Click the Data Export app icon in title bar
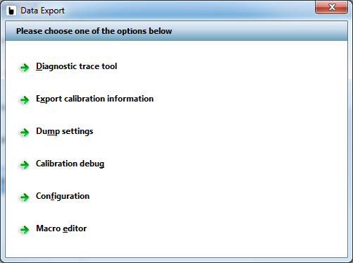 pos(11,11)
